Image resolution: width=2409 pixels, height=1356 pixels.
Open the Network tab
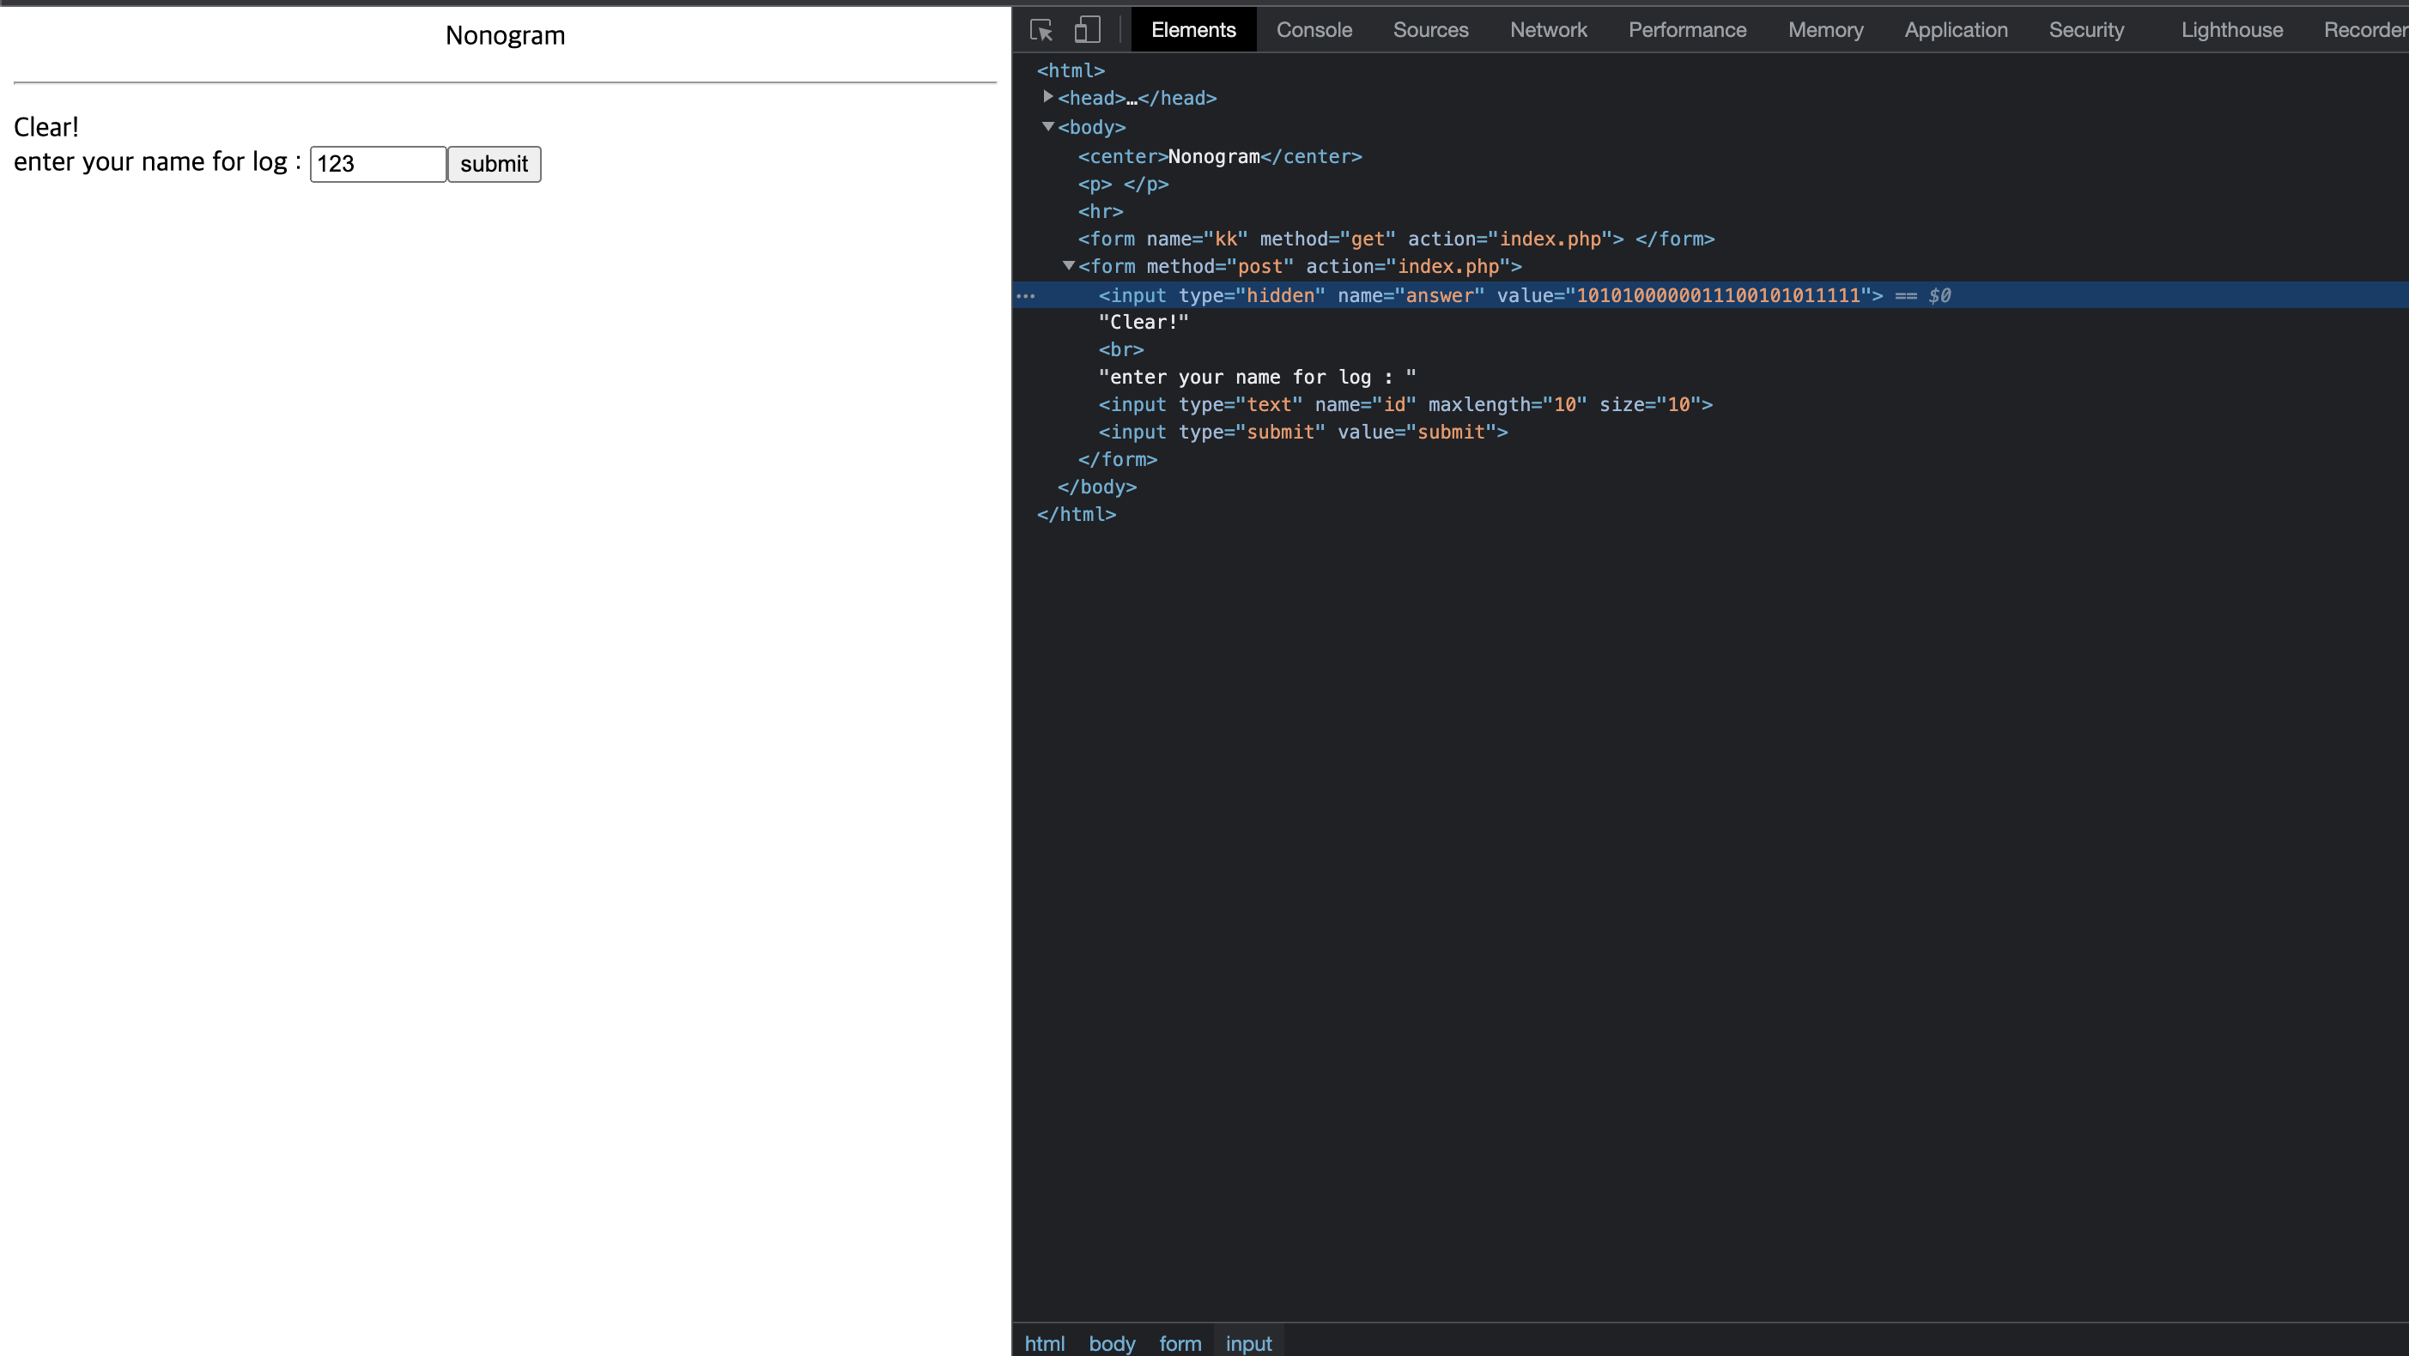coord(1548,30)
